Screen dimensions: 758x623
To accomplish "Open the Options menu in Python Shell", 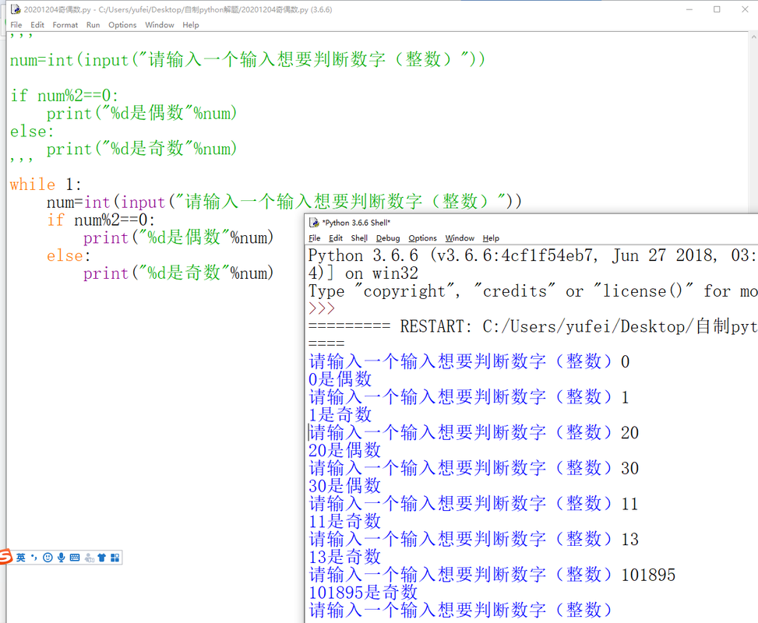I will coord(422,238).
